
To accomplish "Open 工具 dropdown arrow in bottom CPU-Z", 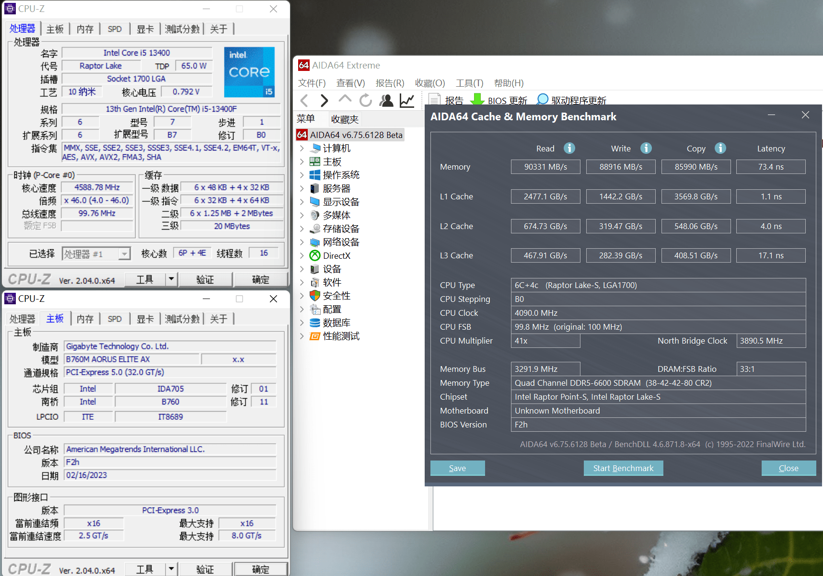I will click(x=171, y=569).
